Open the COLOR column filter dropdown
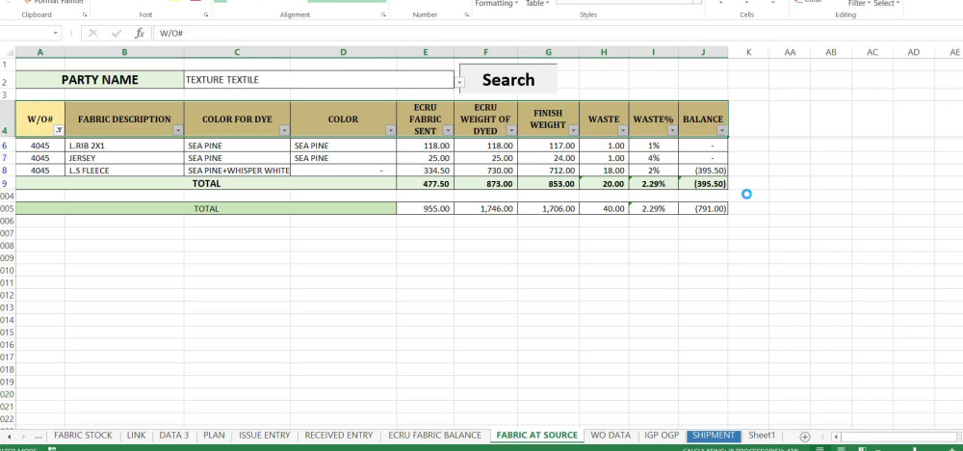Image resolution: width=963 pixels, height=451 pixels. (391, 130)
